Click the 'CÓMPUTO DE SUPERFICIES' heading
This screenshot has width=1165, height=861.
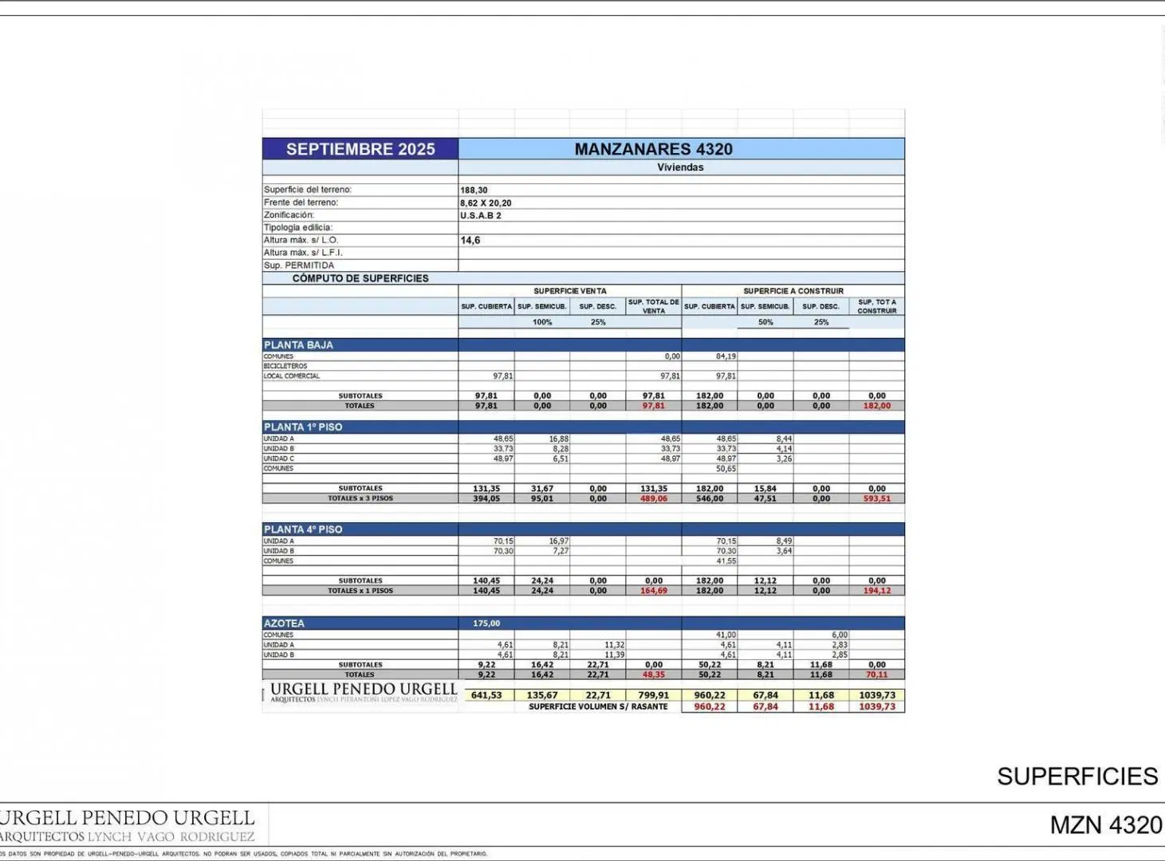pyautogui.click(x=360, y=278)
